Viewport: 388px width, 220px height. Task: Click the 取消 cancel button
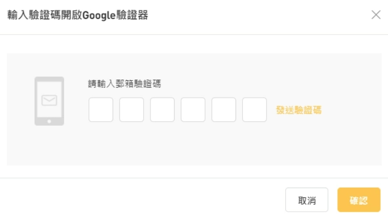point(306,200)
